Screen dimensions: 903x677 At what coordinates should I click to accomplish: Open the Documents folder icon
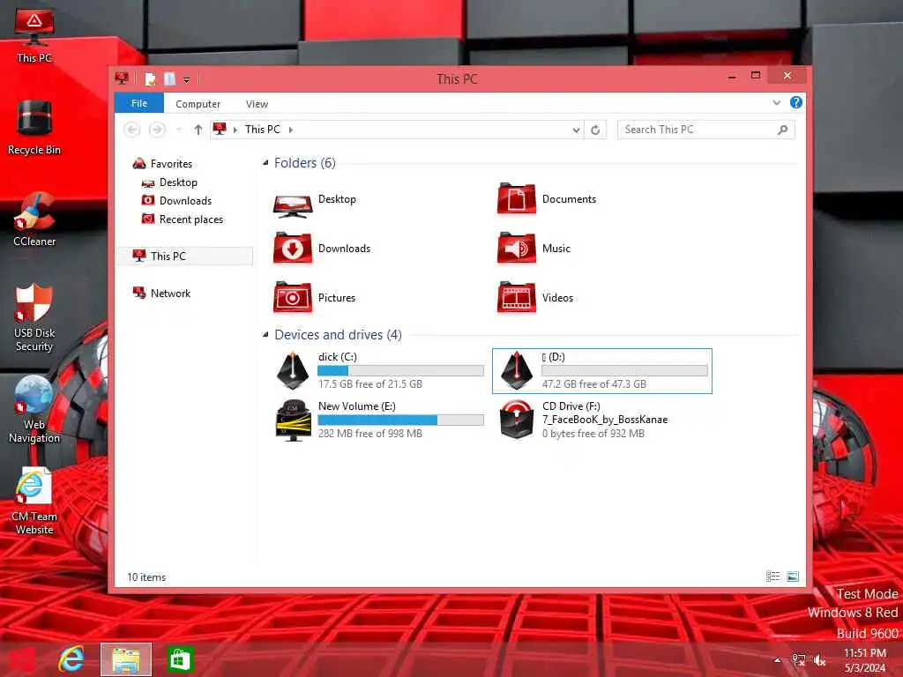pyautogui.click(x=516, y=199)
